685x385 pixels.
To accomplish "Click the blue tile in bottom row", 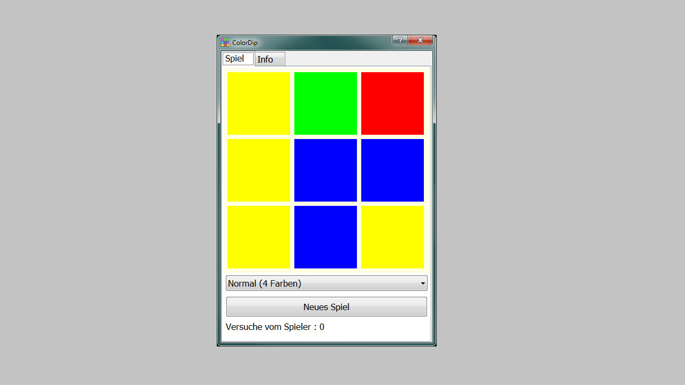I will [x=325, y=237].
